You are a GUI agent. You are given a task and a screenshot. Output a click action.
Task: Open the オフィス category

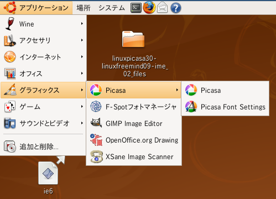[x=43, y=74]
